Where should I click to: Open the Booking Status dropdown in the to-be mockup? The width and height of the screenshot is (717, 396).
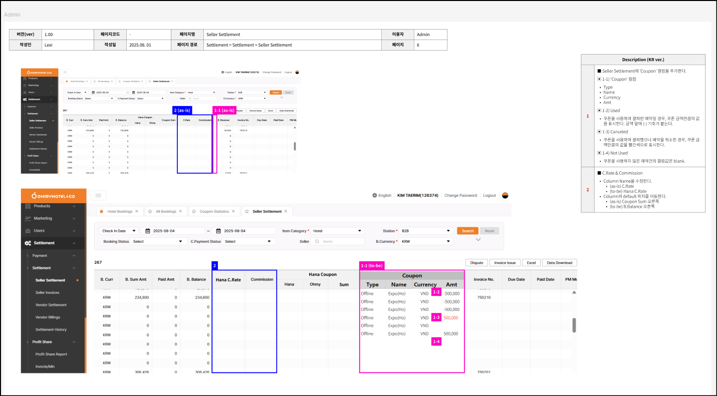click(x=159, y=241)
